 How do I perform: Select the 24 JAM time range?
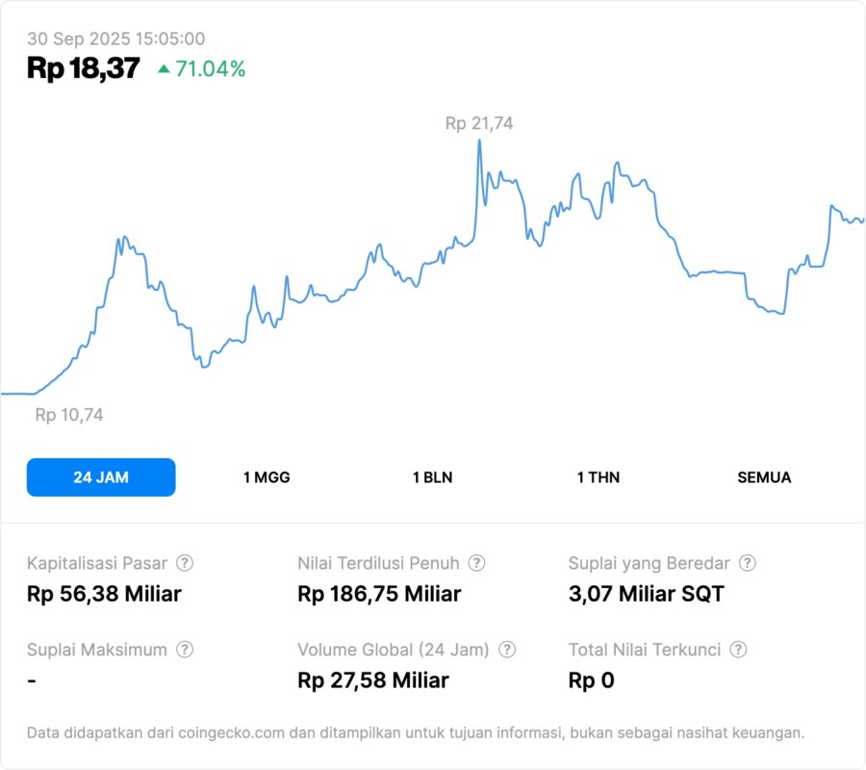101,477
